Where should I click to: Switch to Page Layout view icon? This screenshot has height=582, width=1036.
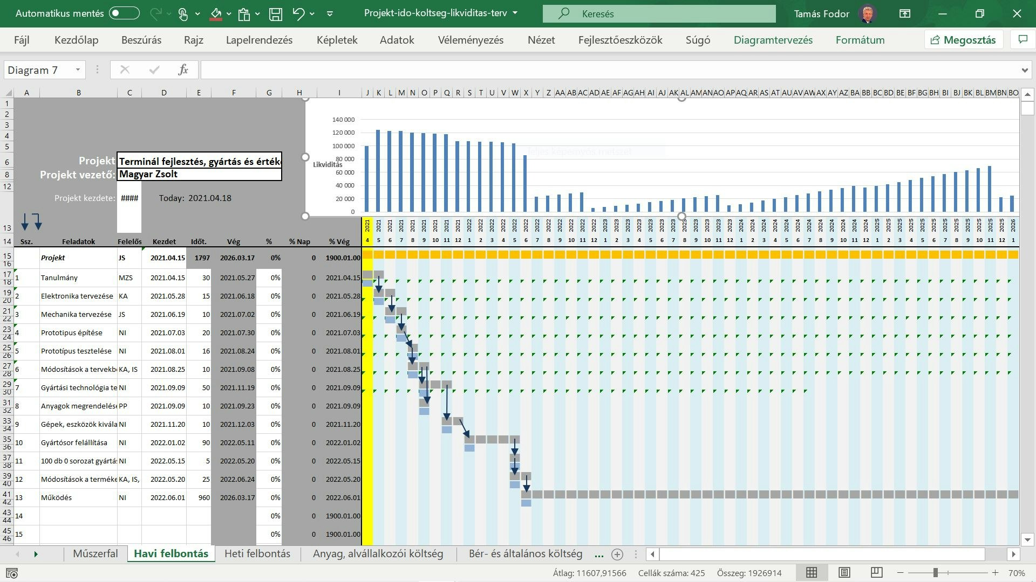tap(844, 573)
